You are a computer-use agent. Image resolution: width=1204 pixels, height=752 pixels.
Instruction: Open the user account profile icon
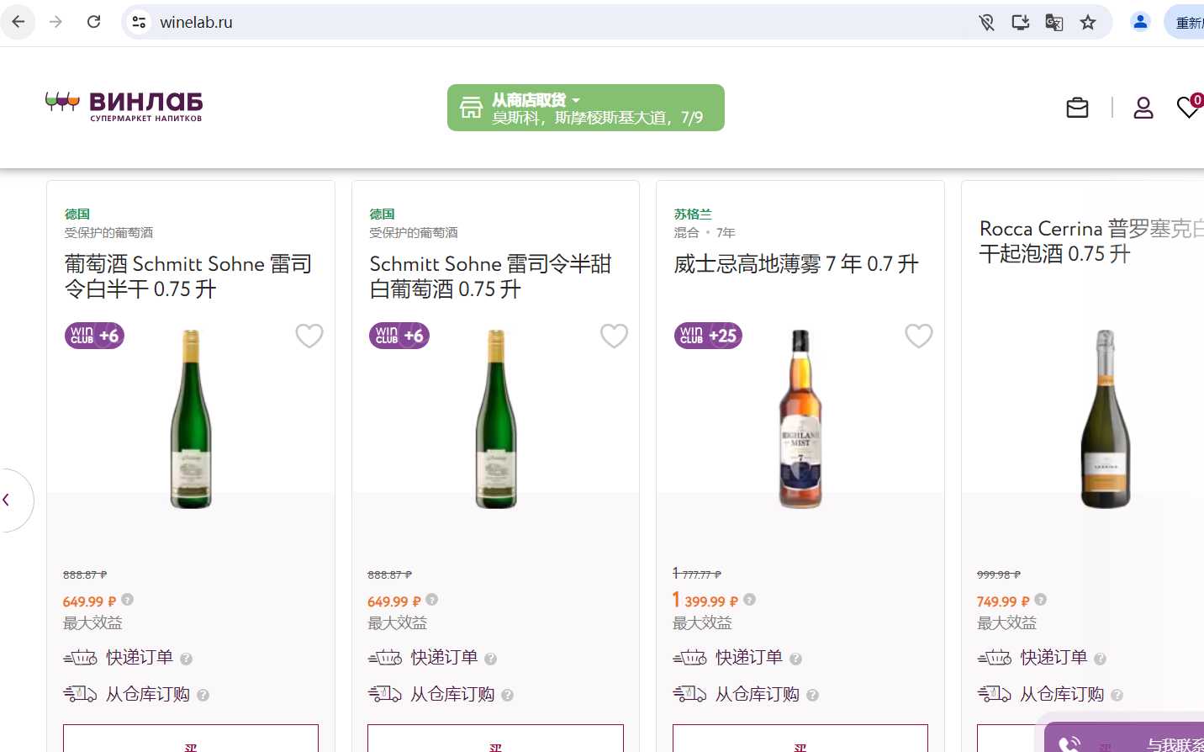pos(1143,108)
